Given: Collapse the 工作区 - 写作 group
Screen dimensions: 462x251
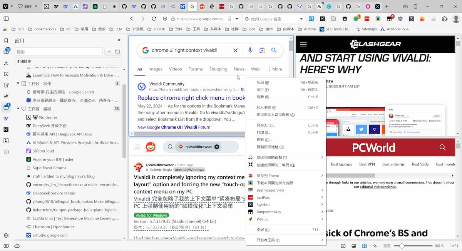Looking at the screenshot, I should coord(18,84).
